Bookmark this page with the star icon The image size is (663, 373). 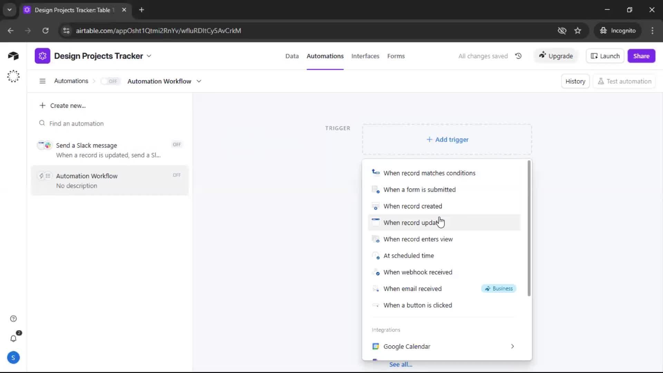point(578,30)
